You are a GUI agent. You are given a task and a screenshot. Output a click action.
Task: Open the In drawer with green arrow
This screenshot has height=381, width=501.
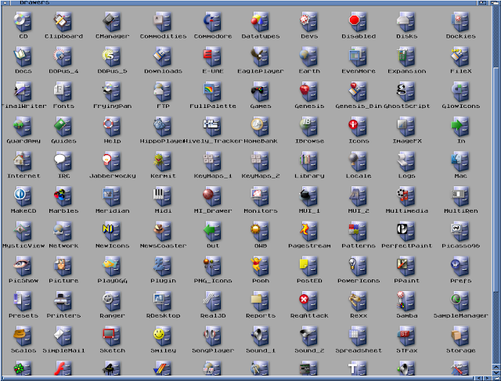[460, 127]
